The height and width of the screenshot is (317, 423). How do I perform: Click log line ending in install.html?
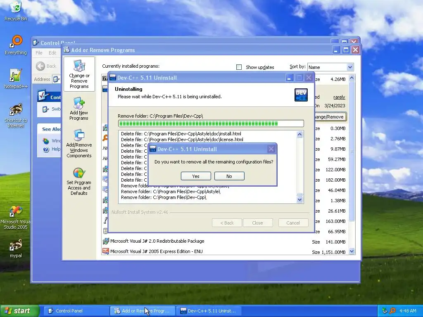pos(181,134)
